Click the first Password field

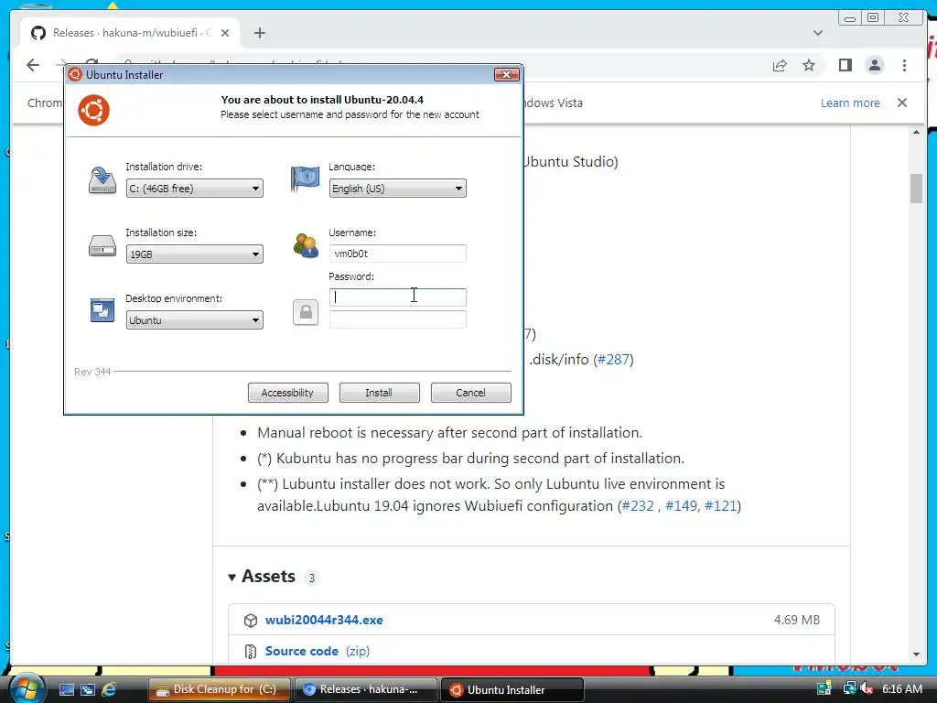point(397,297)
